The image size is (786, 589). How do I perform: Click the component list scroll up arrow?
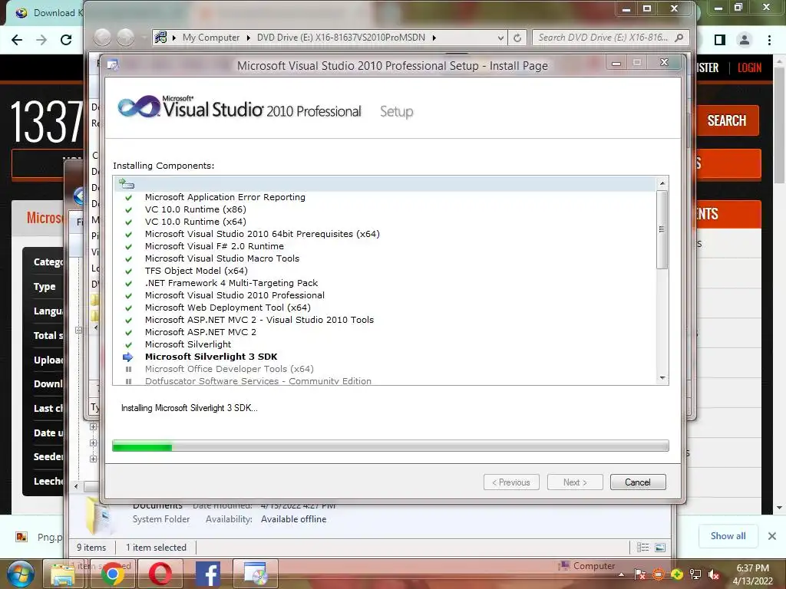tap(662, 184)
